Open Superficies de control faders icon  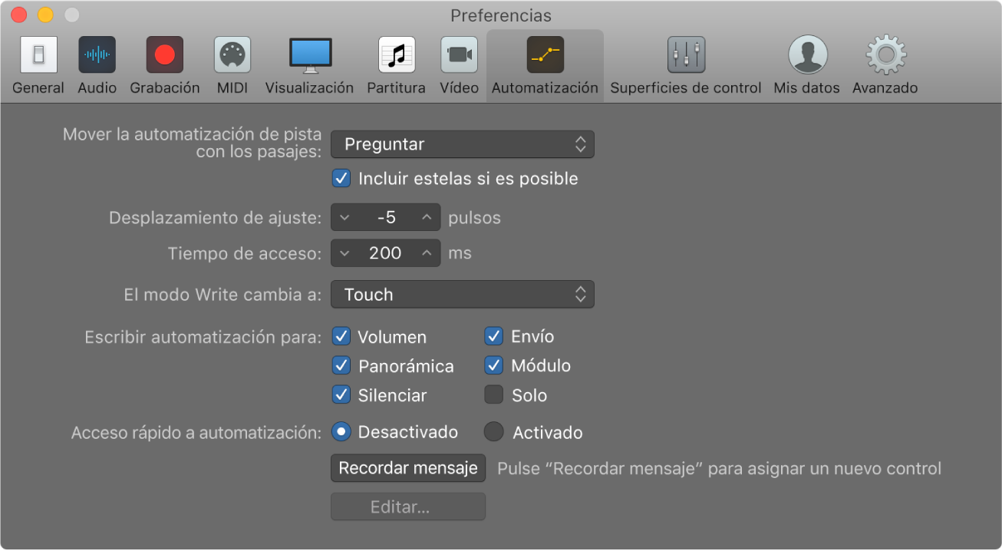[x=686, y=55]
